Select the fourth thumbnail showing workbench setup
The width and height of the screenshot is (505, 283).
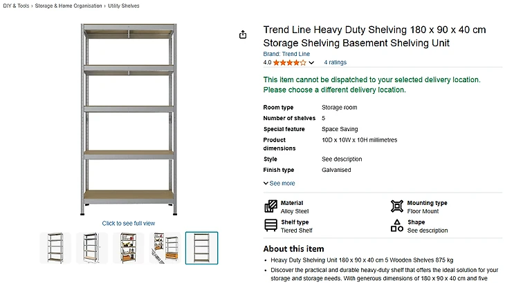(165, 248)
